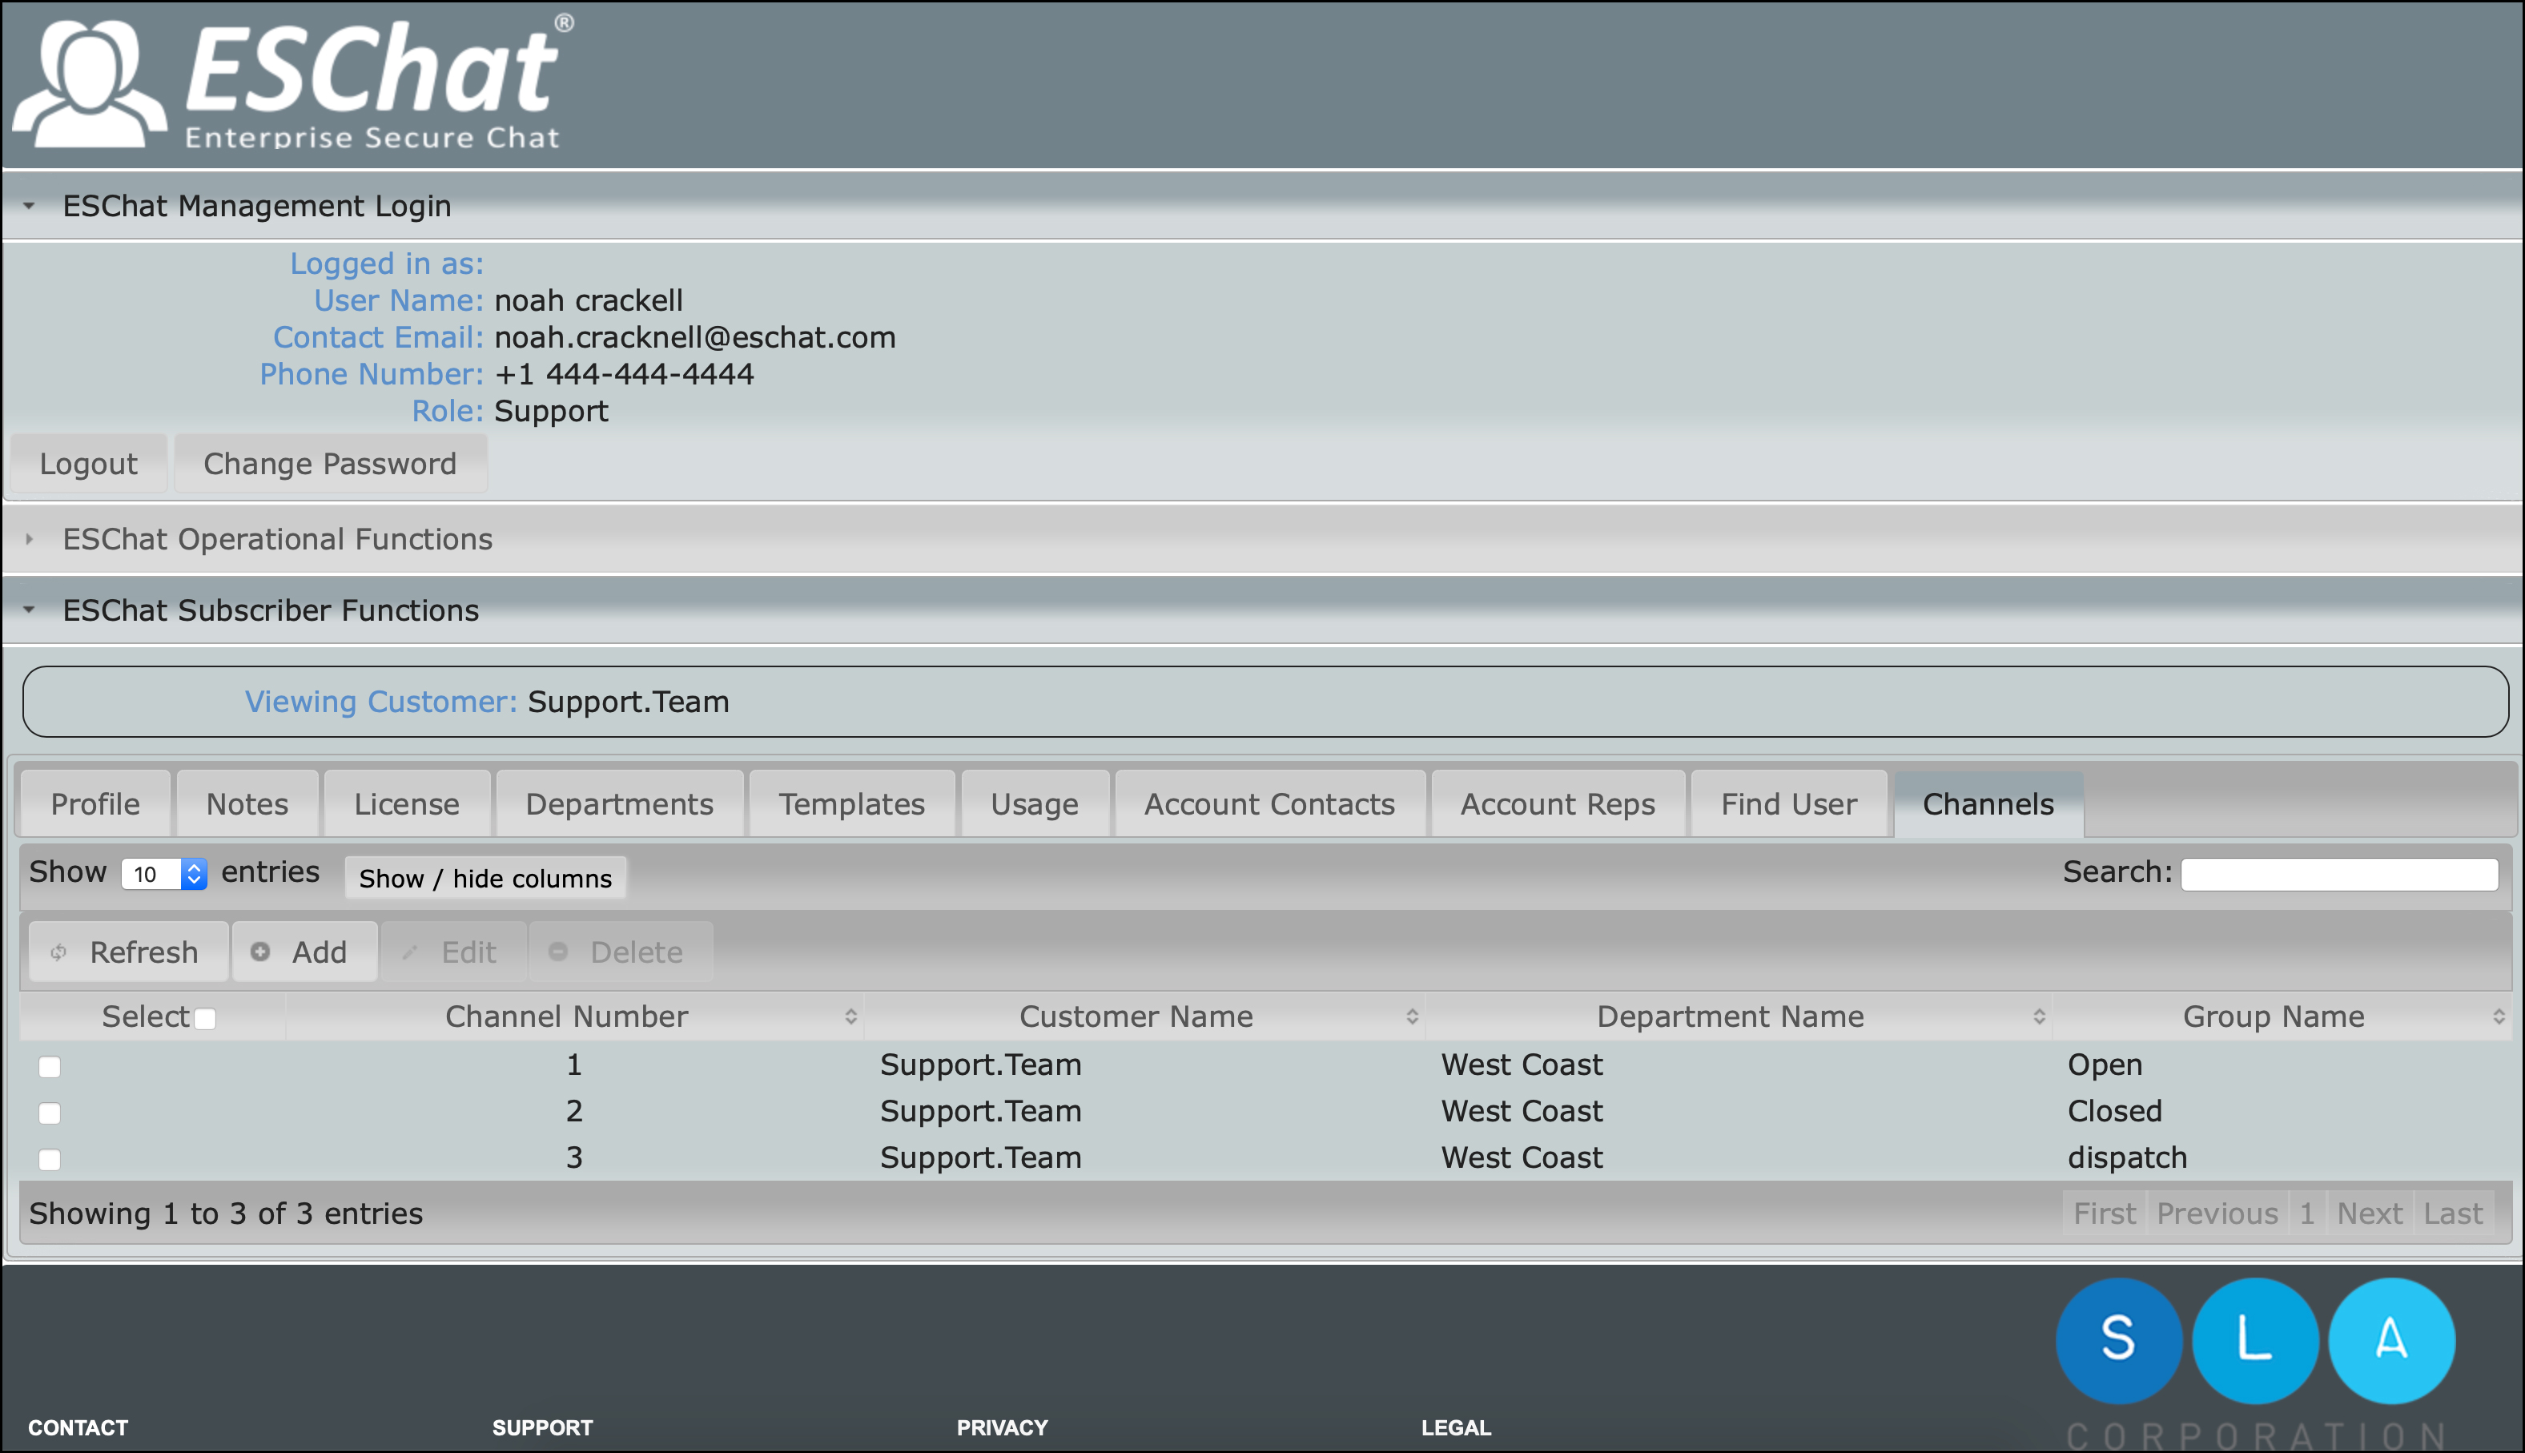This screenshot has height=1453, width=2525.
Task: Sort the Group Name column
Action: click(2500, 1016)
